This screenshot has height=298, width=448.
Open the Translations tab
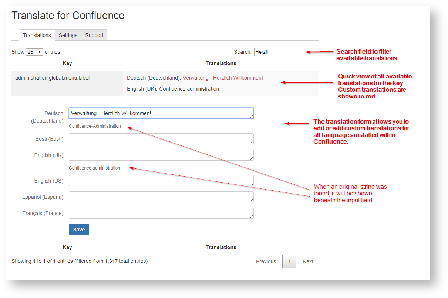[x=37, y=35]
